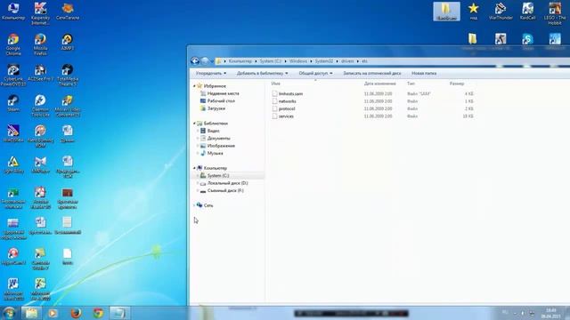
Task: Sort by Размер column header
Action: point(457,84)
